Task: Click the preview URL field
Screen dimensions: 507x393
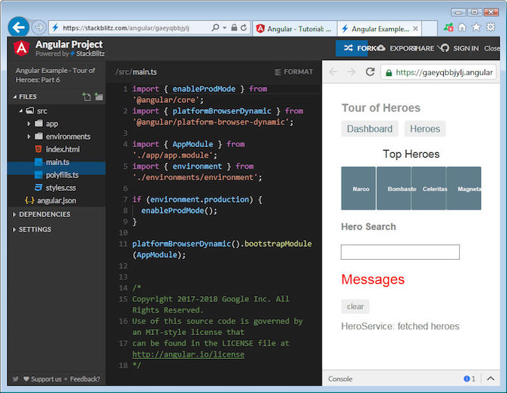Action: tap(438, 72)
